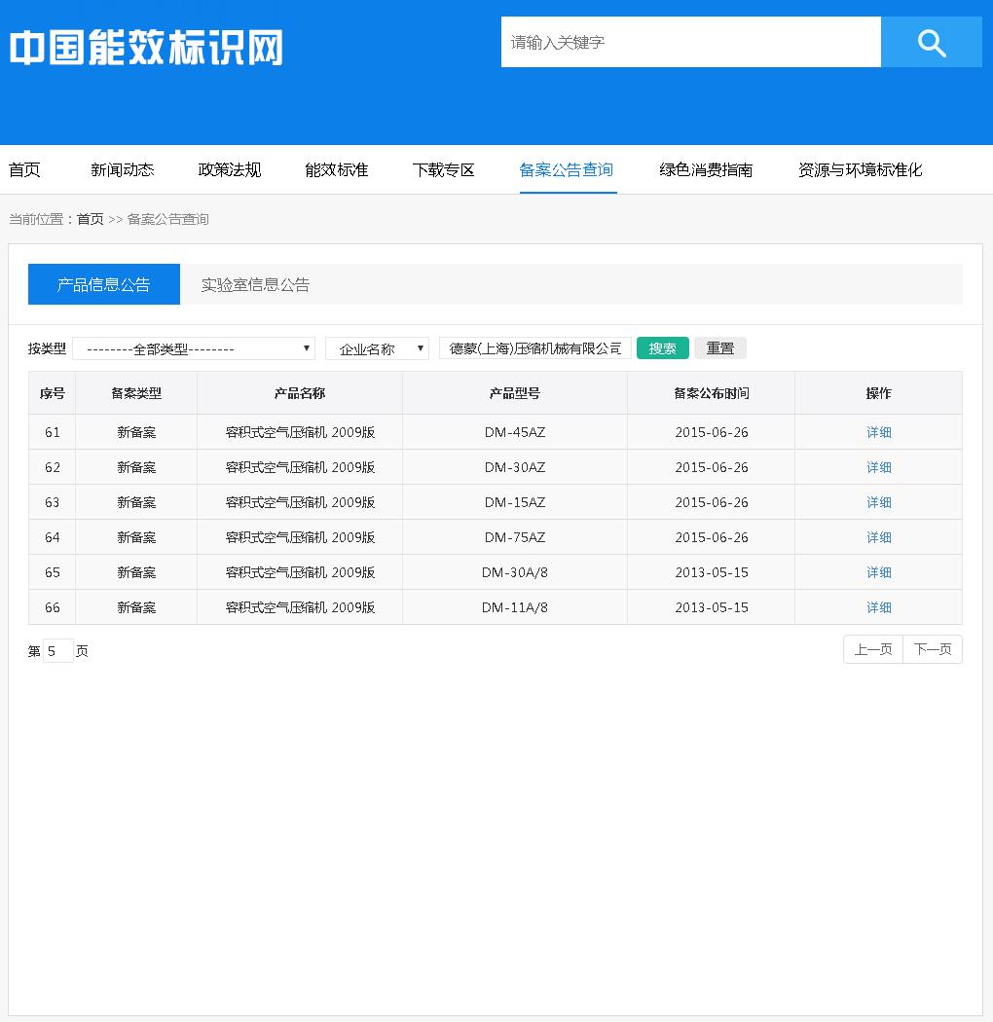
Task: Click the 操作 column header
Action: tap(878, 393)
